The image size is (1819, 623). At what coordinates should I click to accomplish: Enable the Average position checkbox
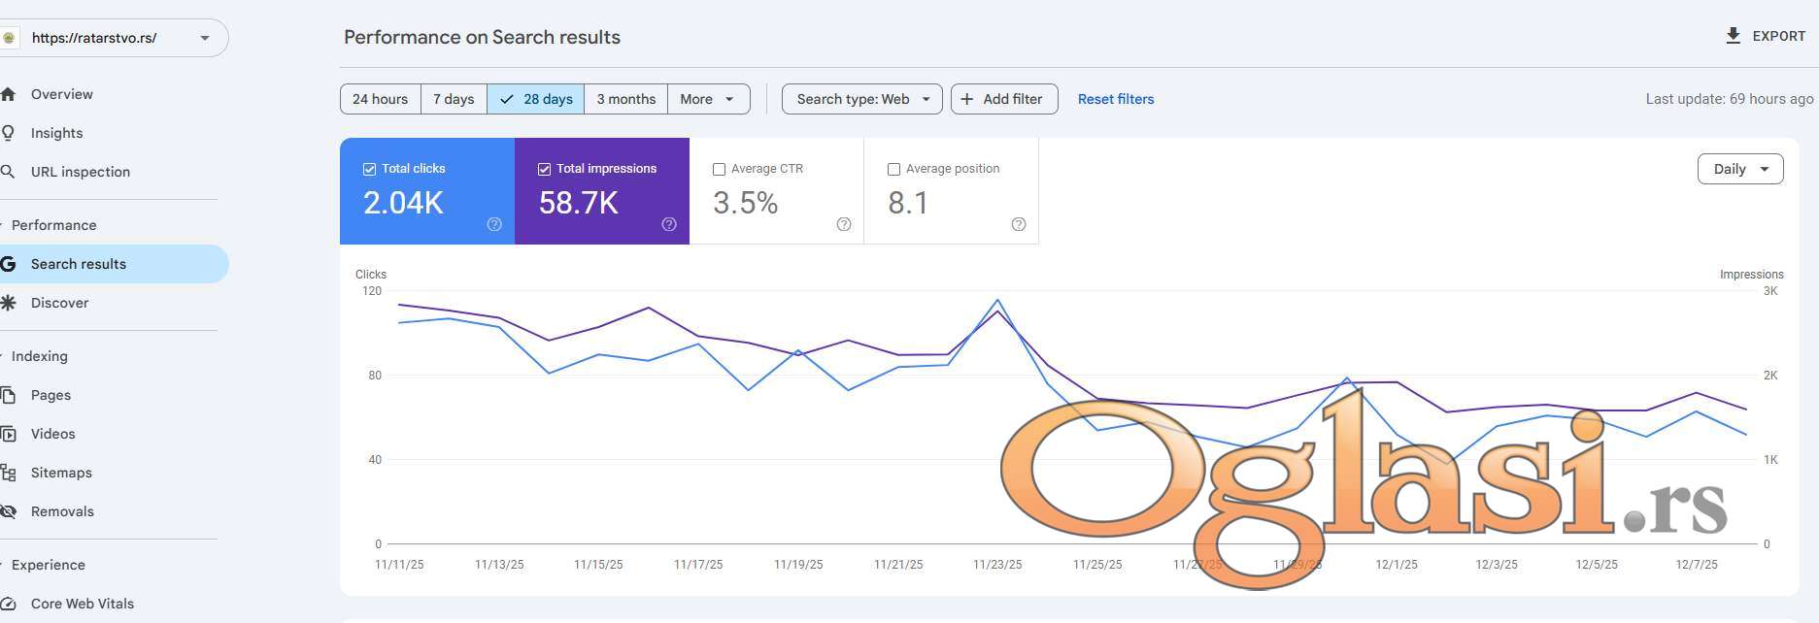pos(893,169)
